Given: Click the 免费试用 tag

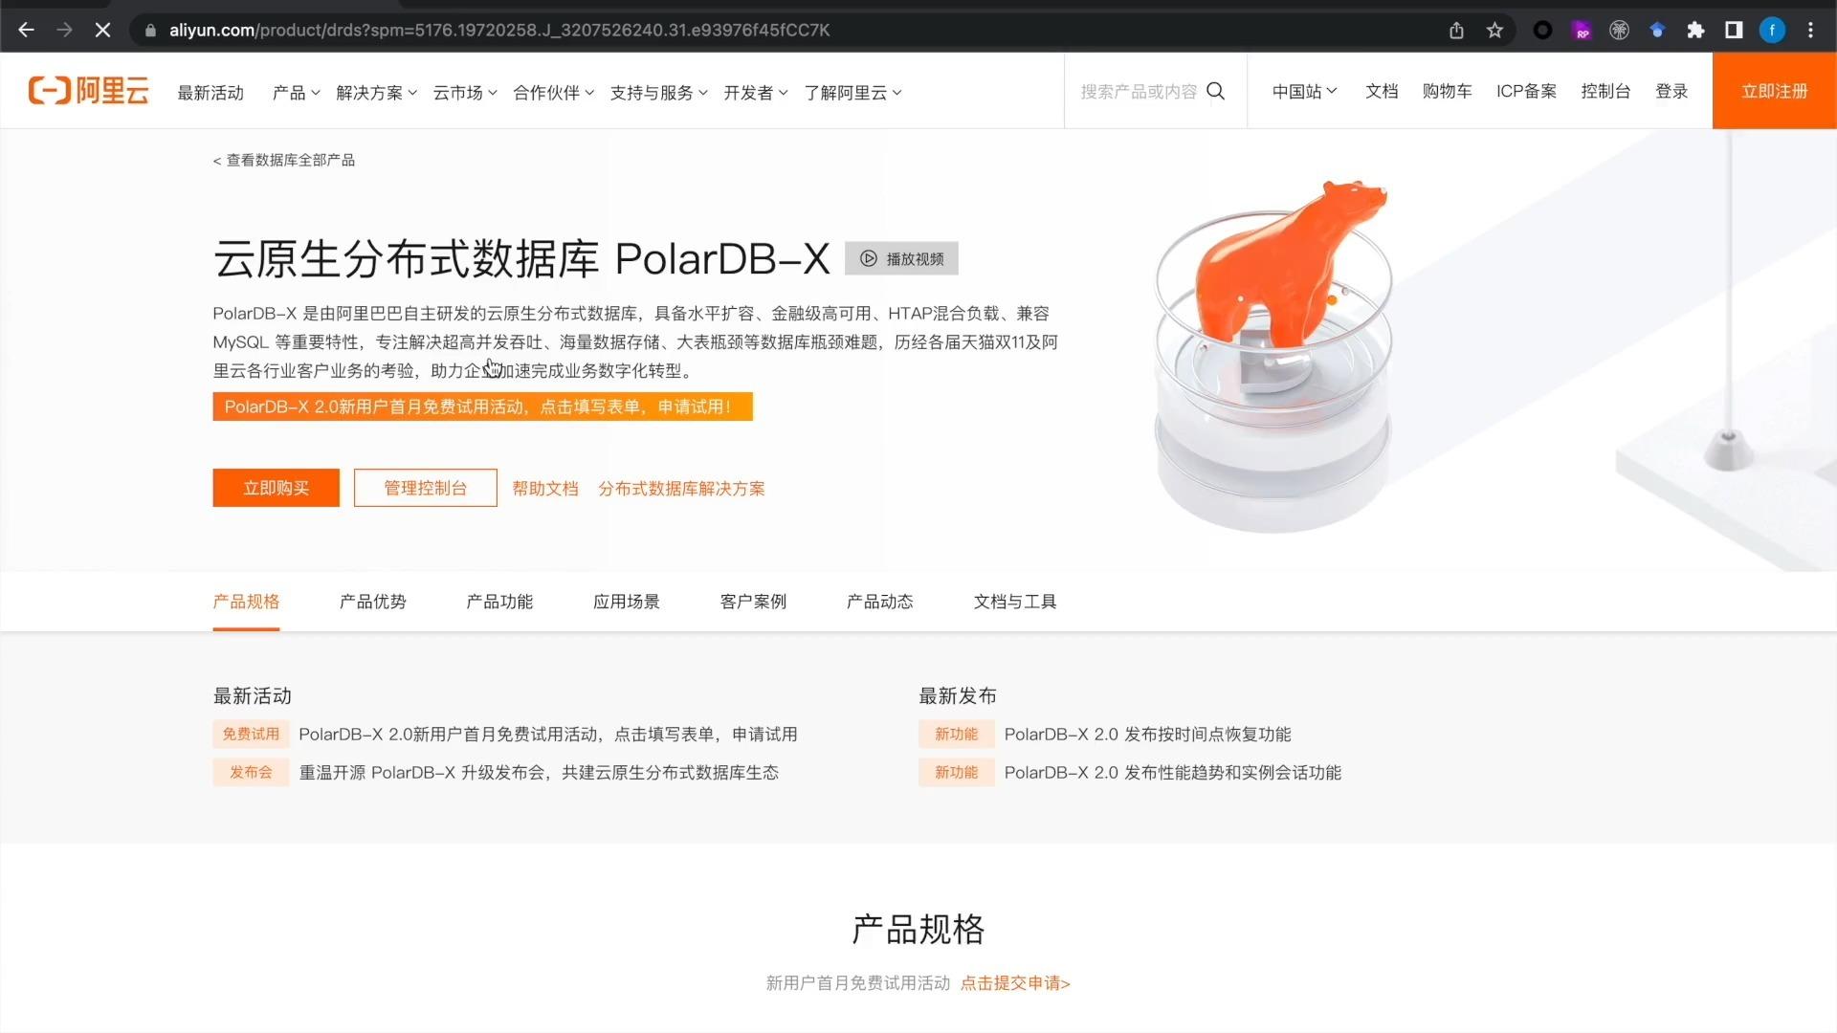Looking at the screenshot, I should click(x=251, y=734).
